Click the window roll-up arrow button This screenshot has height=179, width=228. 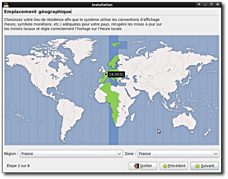pos(199,4)
